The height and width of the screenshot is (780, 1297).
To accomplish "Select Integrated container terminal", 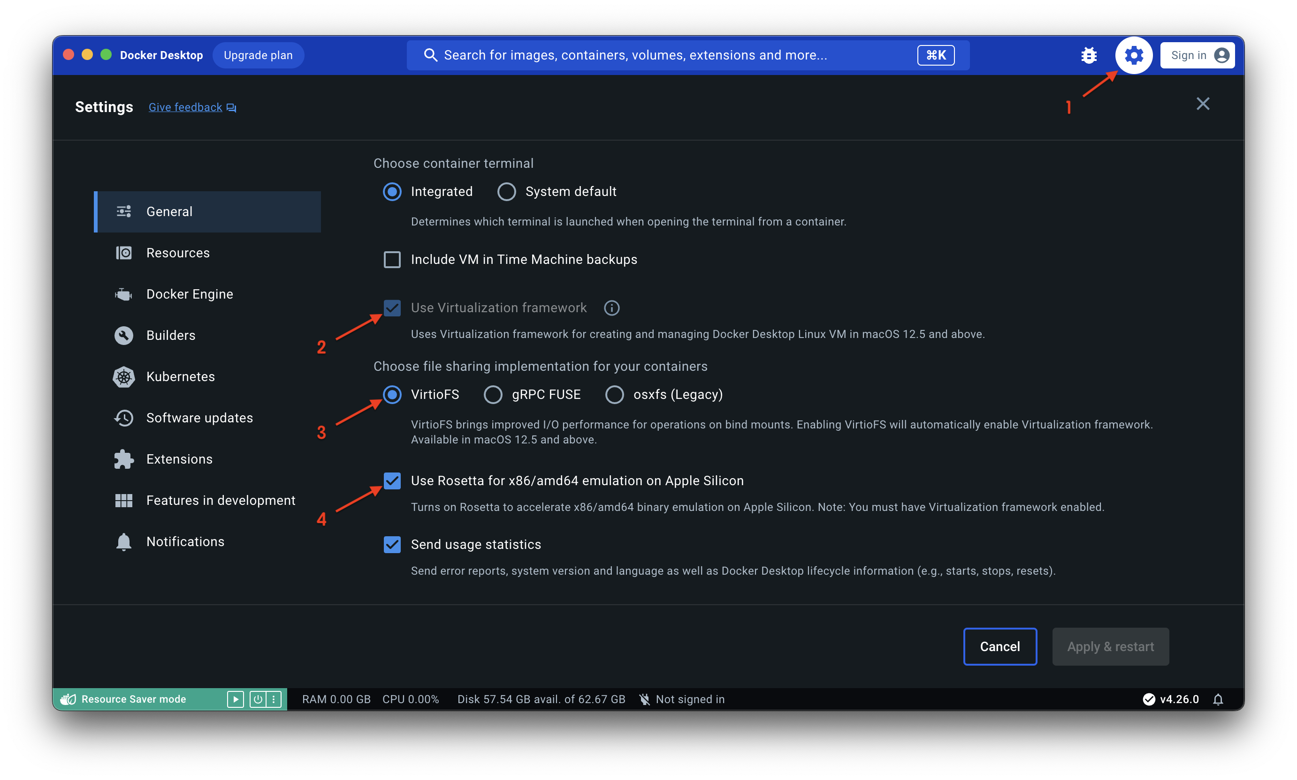I will click(x=392, y=192).
